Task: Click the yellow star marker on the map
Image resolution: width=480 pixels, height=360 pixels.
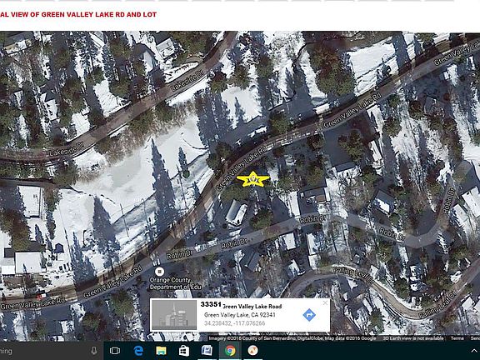Action: coord(252,179)
